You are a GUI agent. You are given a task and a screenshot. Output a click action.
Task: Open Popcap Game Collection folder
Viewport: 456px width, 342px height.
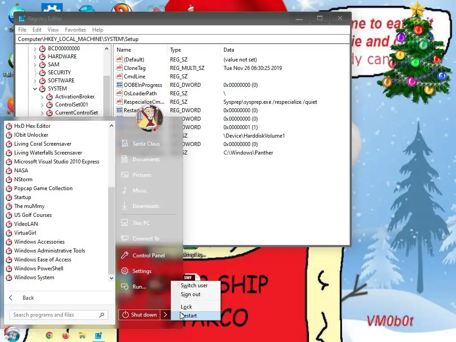tap(43, 188)
